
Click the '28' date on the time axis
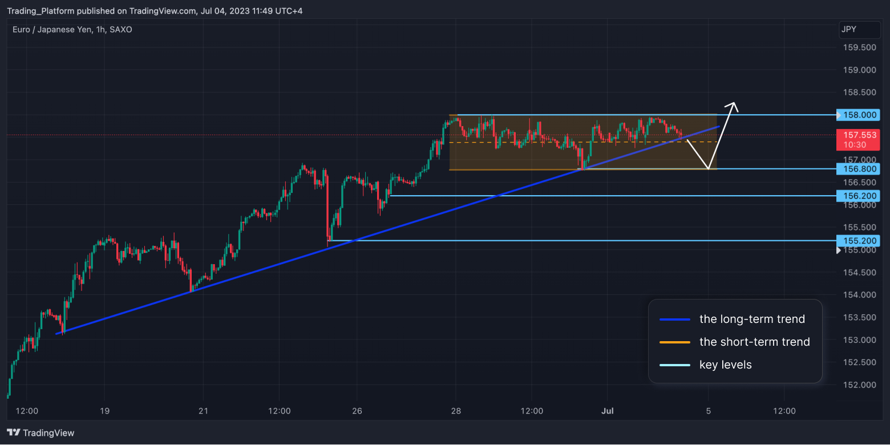click(456, 411)
